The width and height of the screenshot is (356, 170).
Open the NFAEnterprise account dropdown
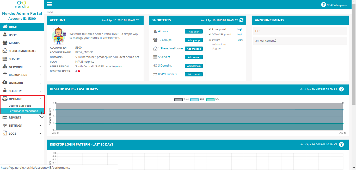point(337,5)
